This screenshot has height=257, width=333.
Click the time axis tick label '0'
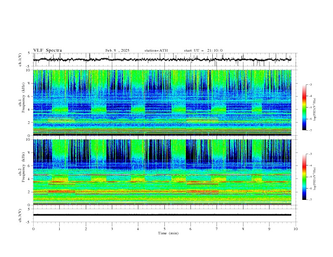coord(33,229)
